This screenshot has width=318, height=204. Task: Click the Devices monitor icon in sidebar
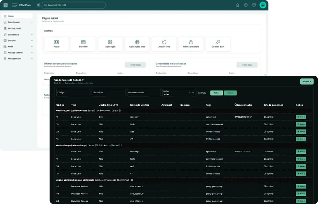pos(5,40)
